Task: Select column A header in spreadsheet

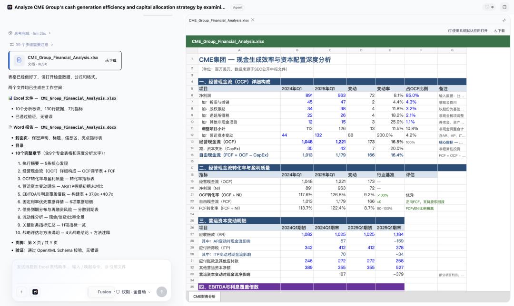Action: point(239,50)
